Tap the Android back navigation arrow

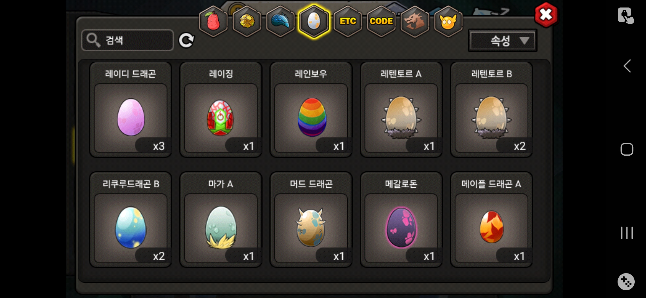pyautogui.click(x=627, y=66)
